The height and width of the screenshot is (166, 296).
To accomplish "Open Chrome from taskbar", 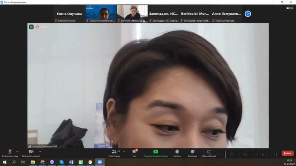I will [x=43, y=162].
